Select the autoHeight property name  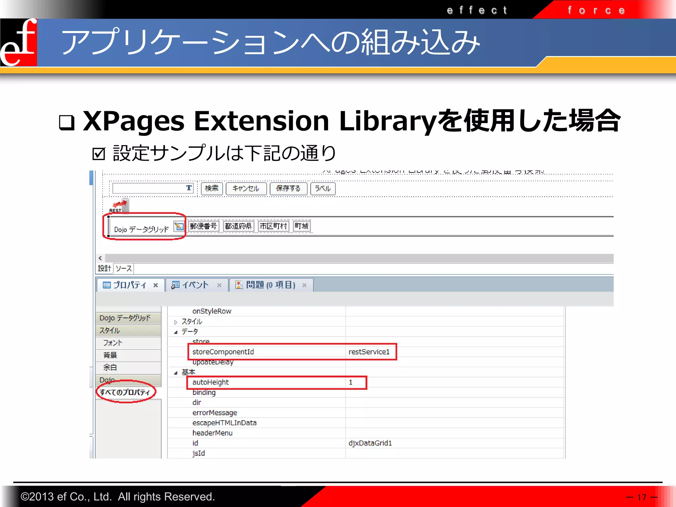(211, 382)
